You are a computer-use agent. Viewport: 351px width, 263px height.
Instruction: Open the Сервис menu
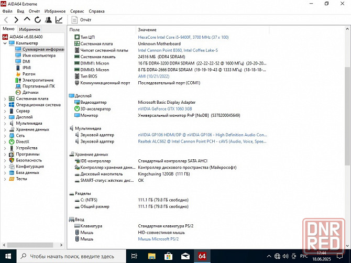(x=77, y=11)
